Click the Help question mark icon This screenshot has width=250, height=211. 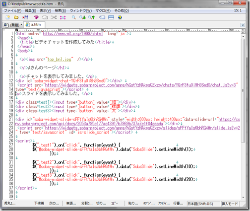coord(120,17)
